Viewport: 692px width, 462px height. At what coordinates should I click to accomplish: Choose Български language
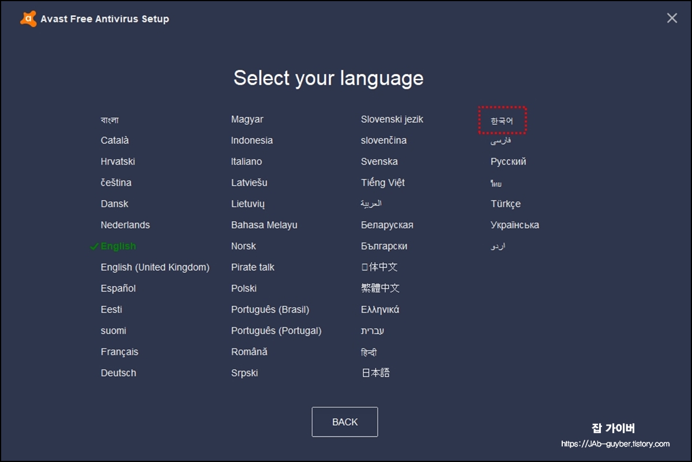click(x=384, y=247)
